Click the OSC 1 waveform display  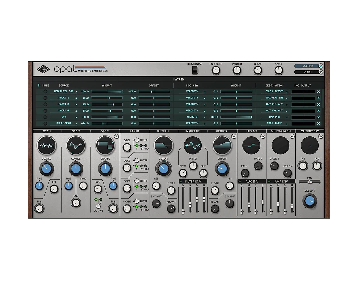click(x=46, y=145)
